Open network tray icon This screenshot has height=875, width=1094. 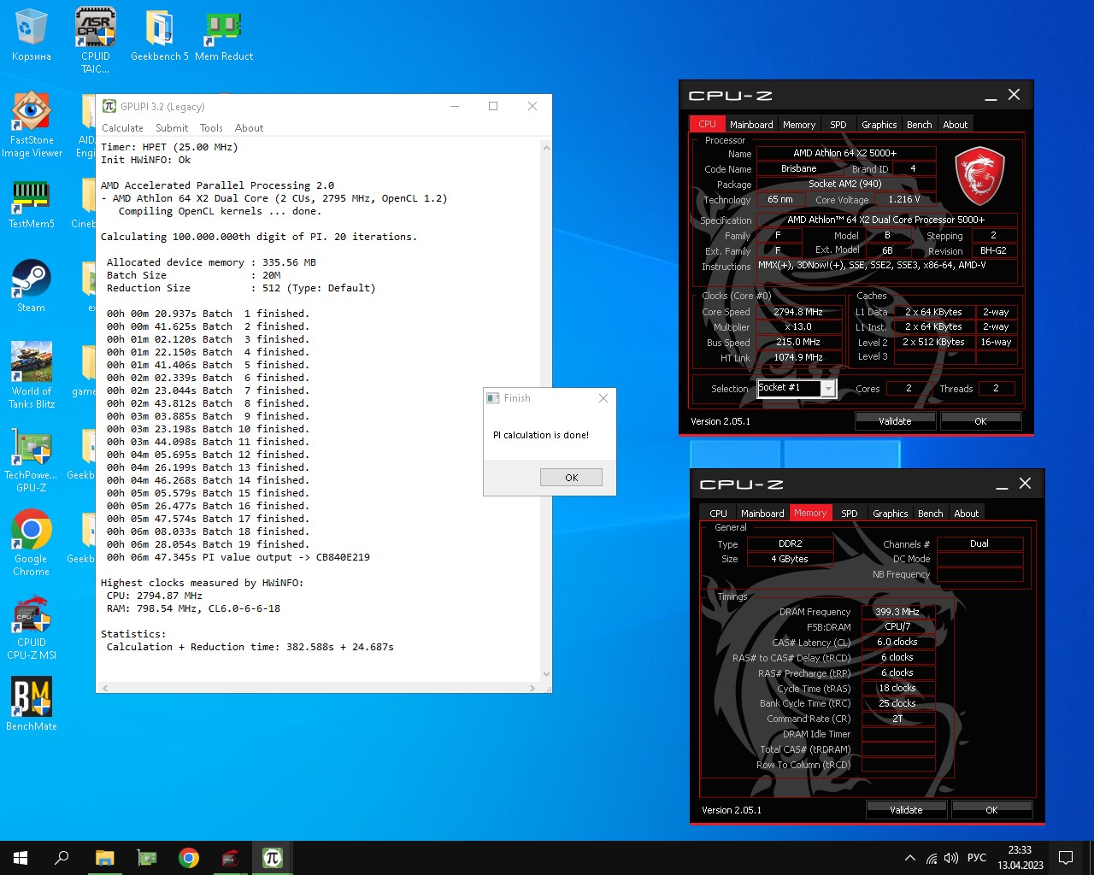pyautogui.click(x=932, y=858)
